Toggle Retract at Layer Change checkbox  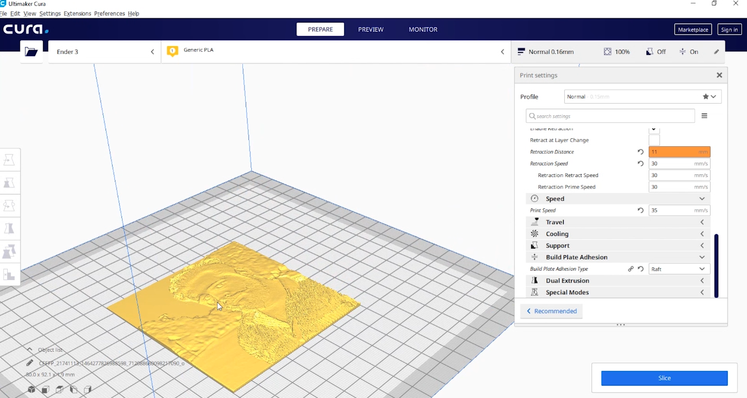point(654,140)
